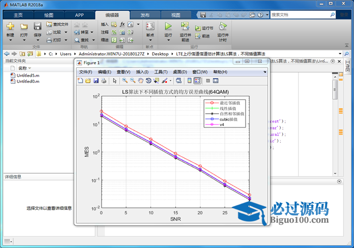
Task: Click the print figure icon in Figure toolbar
Action: coord(104,81)
